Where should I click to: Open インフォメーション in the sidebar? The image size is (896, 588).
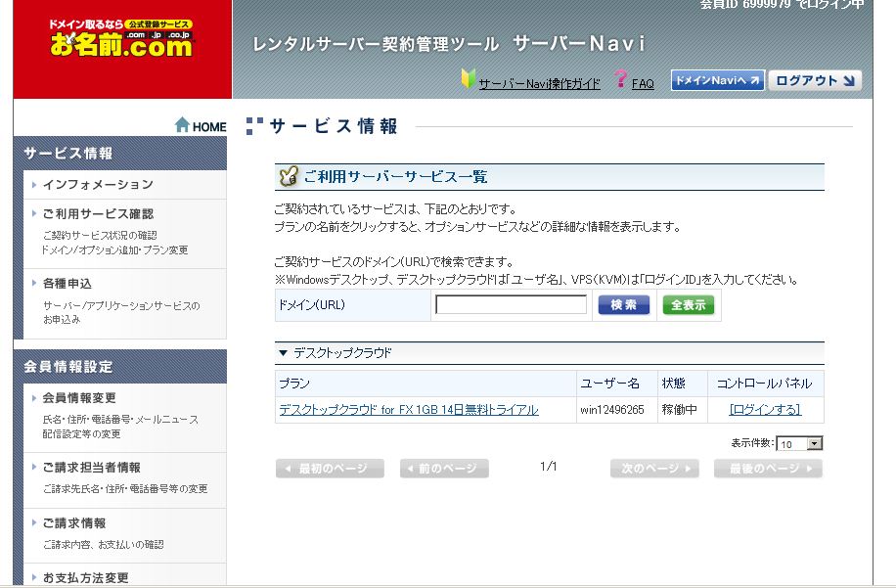98,185
